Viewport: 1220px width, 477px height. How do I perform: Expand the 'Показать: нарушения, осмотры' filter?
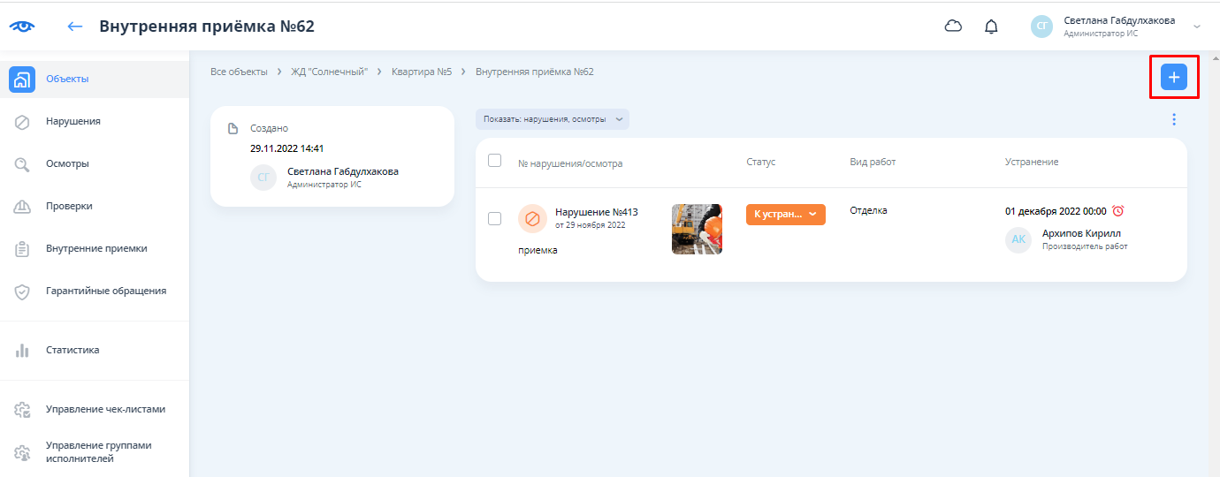point(553,119)
